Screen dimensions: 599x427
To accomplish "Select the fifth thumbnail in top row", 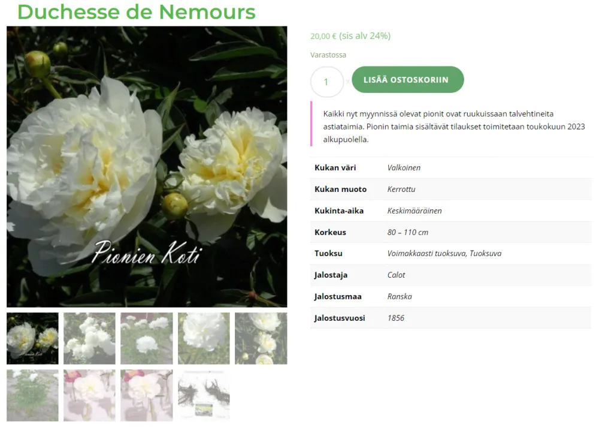I will click(x=261, y=338).
